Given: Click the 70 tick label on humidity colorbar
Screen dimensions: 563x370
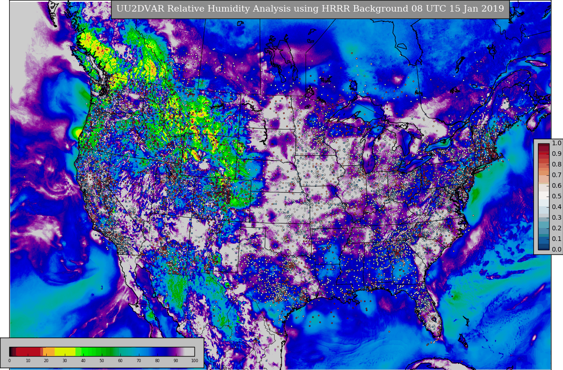Looking at the screenshot, I should 139,361.
